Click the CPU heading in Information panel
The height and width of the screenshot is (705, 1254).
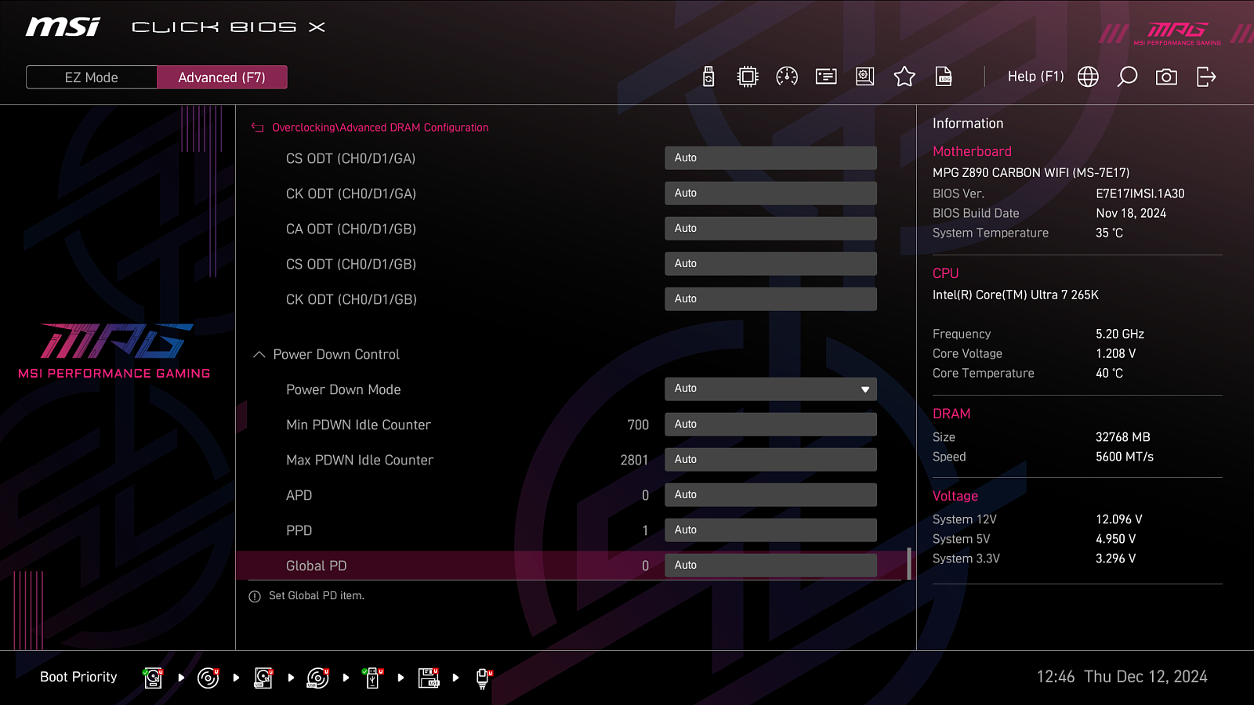click(945, 273)
